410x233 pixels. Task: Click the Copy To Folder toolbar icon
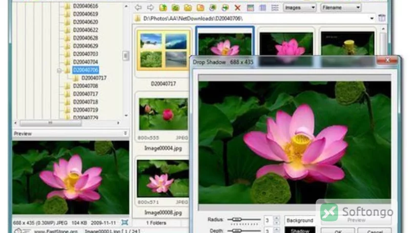[213, 8]
